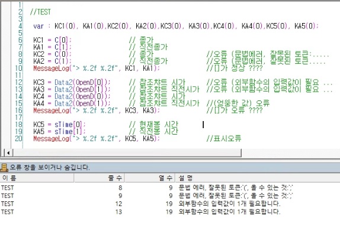Image resolution: width=340 pixels, height=225 pixels.
Task: Click the //TEST comment on line 2
Action: 40,12
